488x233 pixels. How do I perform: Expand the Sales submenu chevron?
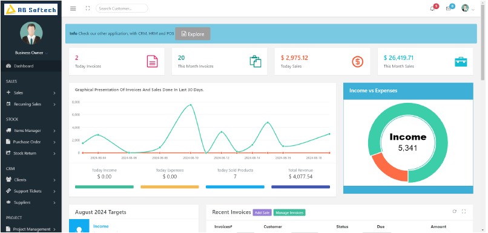[54, 93]
